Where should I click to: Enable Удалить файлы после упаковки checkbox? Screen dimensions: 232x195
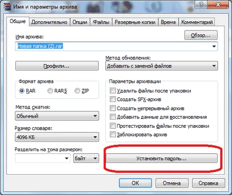coord(113,91)
